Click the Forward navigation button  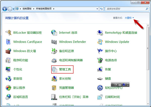tap(10, 9)
